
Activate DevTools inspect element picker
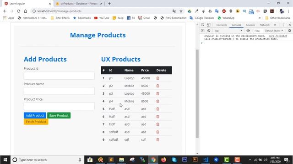203,25
